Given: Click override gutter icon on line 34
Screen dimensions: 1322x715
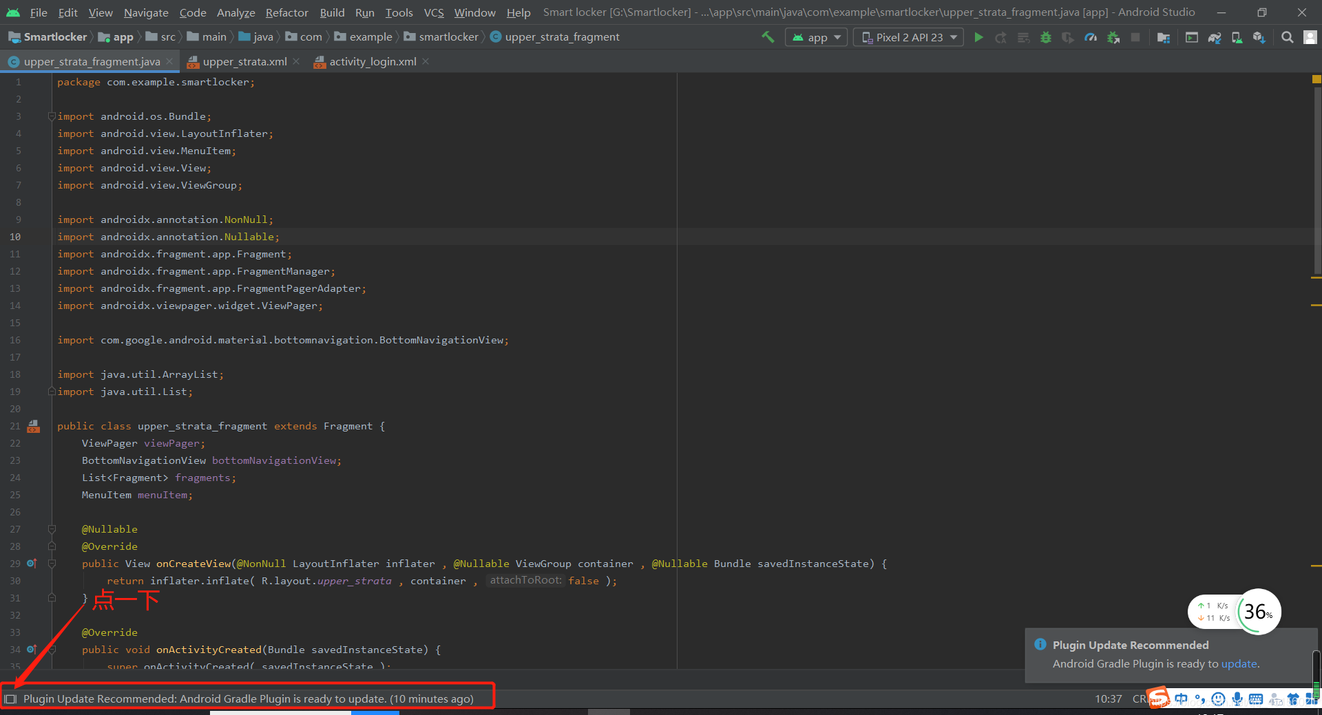Looking at the screenshot, I should click(x=32, y=650).
